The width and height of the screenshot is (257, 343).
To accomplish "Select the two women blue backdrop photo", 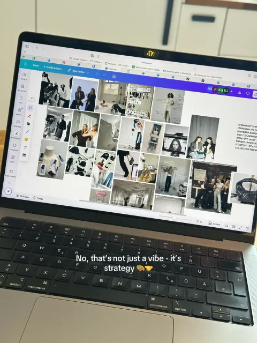I will coord(85,94).
